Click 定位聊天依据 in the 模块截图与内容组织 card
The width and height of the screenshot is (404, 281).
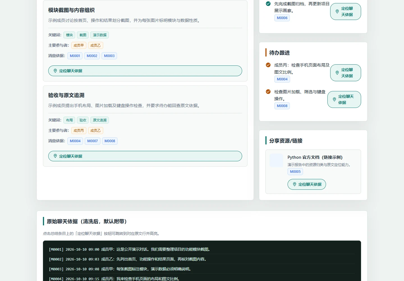pyautogui.click(x=145, y=71)
